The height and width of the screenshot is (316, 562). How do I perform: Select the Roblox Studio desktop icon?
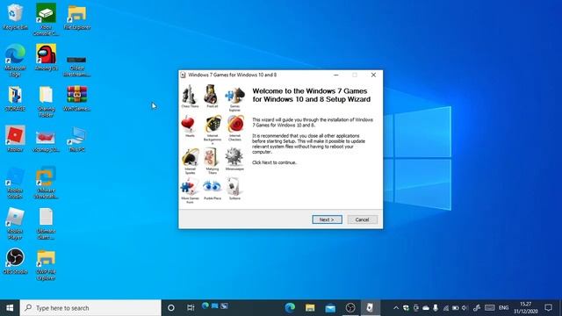15,183
